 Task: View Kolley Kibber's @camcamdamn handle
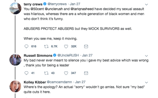(59, 82)
